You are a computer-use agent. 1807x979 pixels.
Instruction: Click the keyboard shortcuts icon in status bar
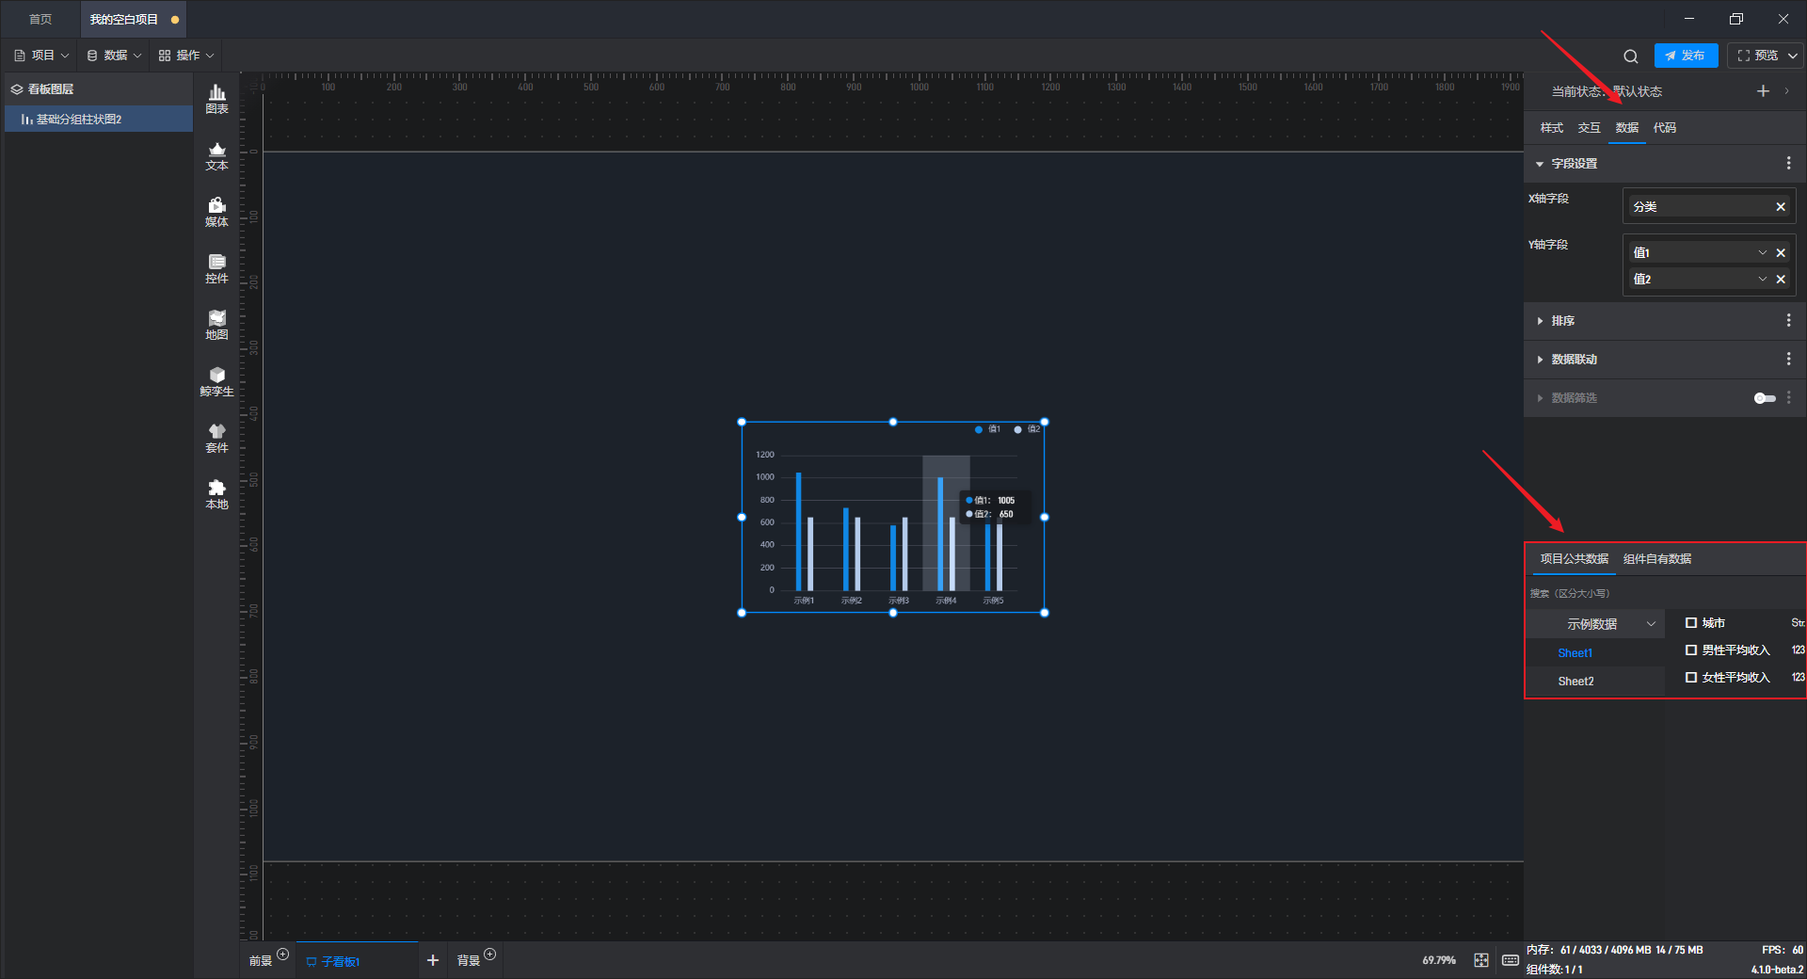pos(1511,960)
